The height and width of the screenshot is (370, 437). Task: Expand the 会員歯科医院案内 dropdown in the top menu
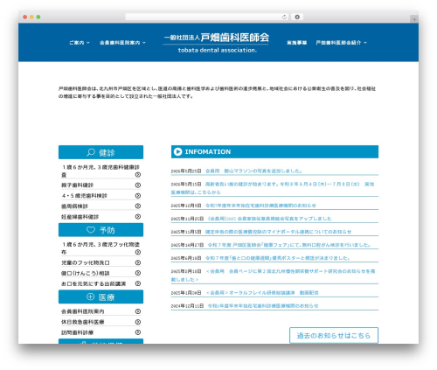tap(122, 43)
